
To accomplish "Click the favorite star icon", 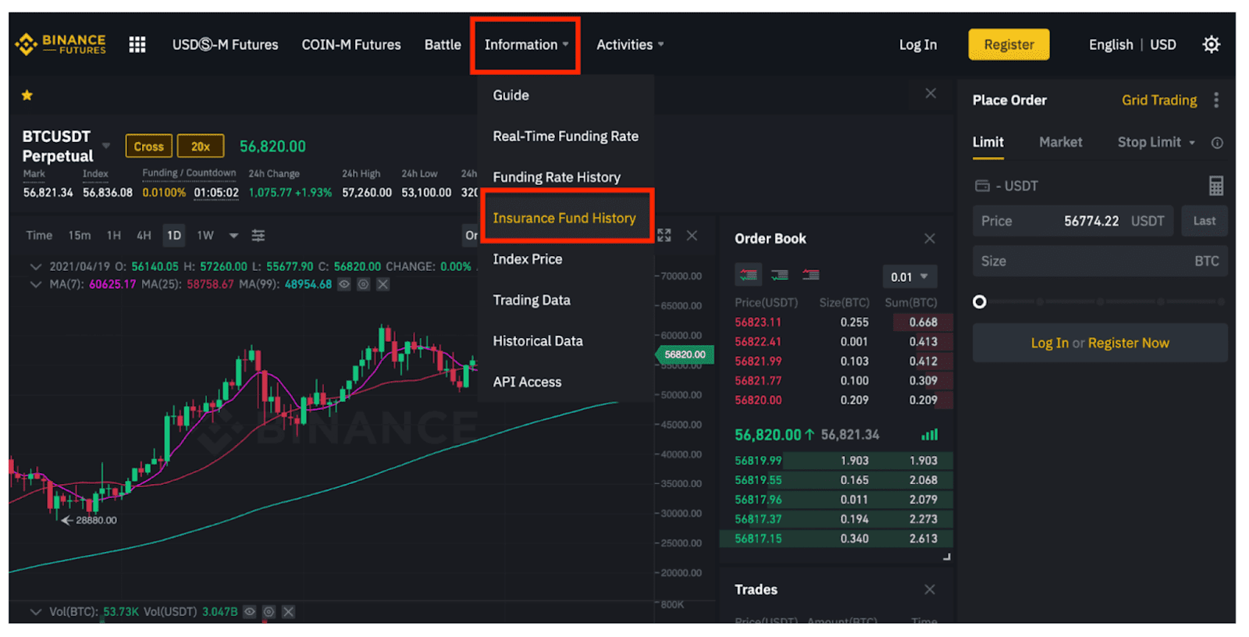I will tap(27, 95).
